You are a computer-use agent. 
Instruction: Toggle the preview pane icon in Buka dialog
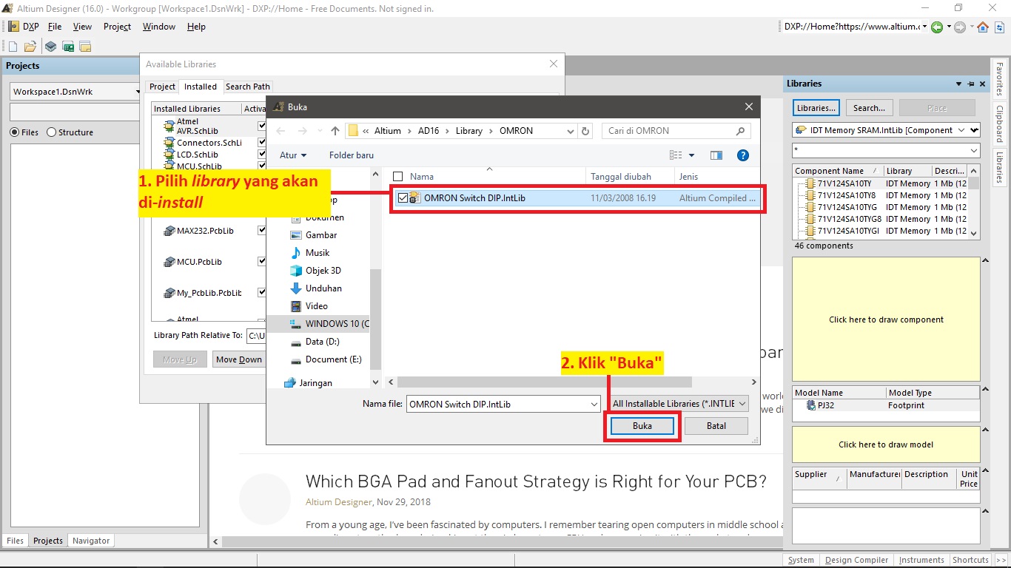[716, 155]
